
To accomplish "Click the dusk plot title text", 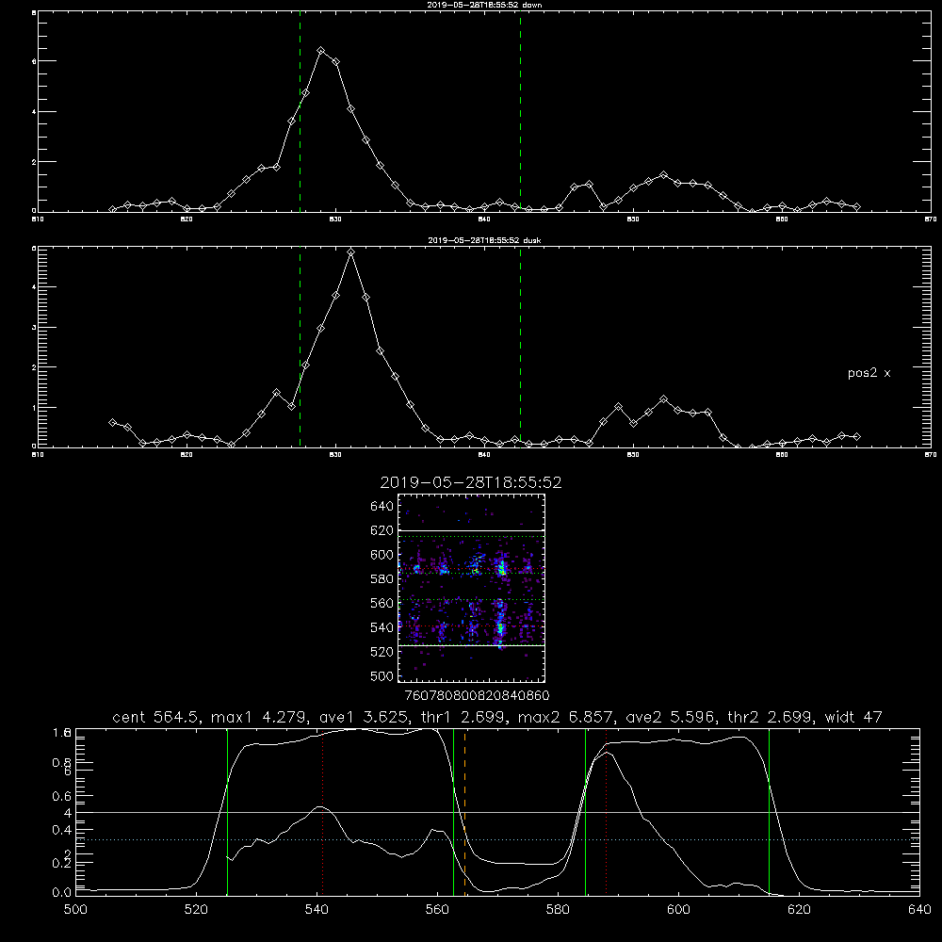I will point(484,240).
